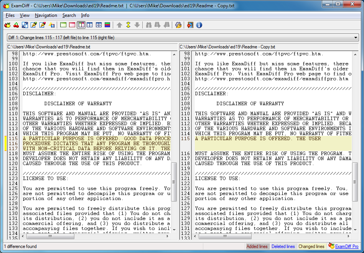The image size is (364, 253).
Task: Click the Find binoculars icon
Action: tap(149, 25)
